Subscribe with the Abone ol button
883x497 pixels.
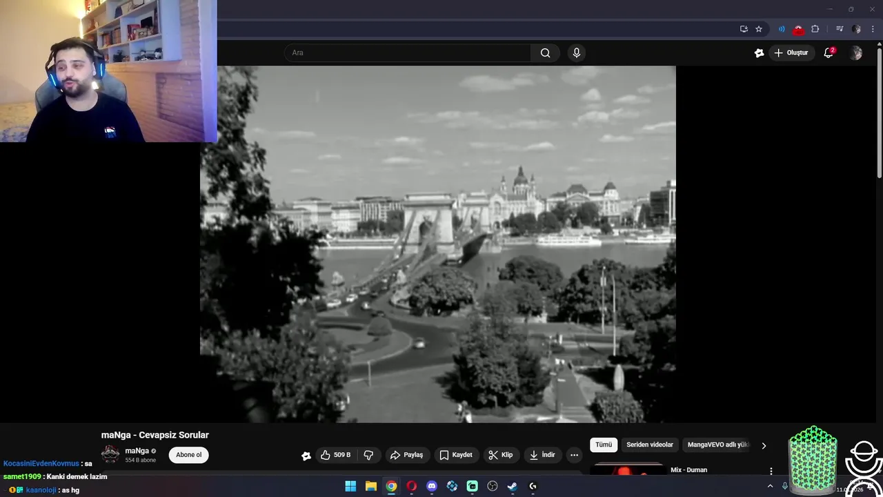(x=188, y=455)
